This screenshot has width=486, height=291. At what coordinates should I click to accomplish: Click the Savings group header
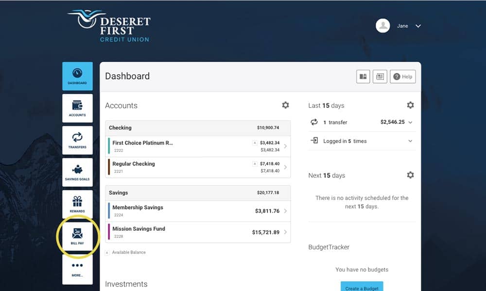click(x=198, y=193)
